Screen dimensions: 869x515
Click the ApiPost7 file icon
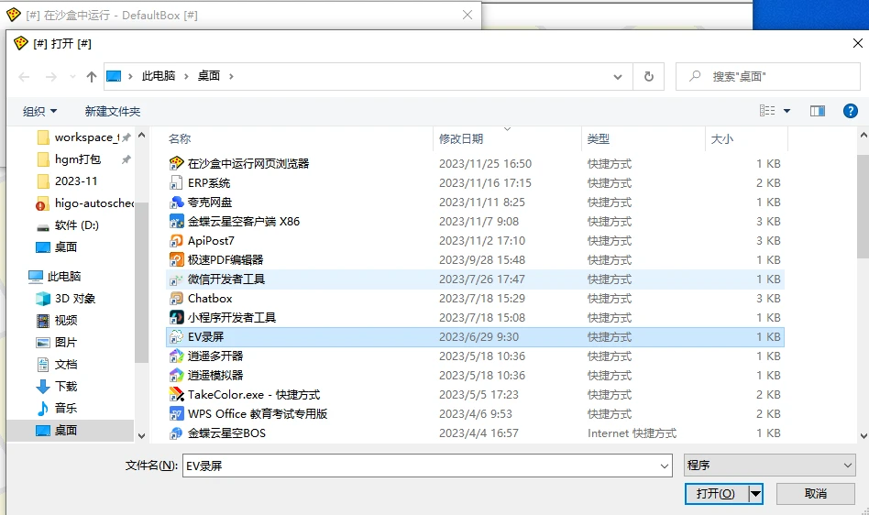pyautogui.click(x=177, y=241)
